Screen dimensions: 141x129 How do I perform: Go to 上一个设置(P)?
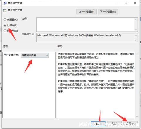pyautogui.click(x=87, y=12)
